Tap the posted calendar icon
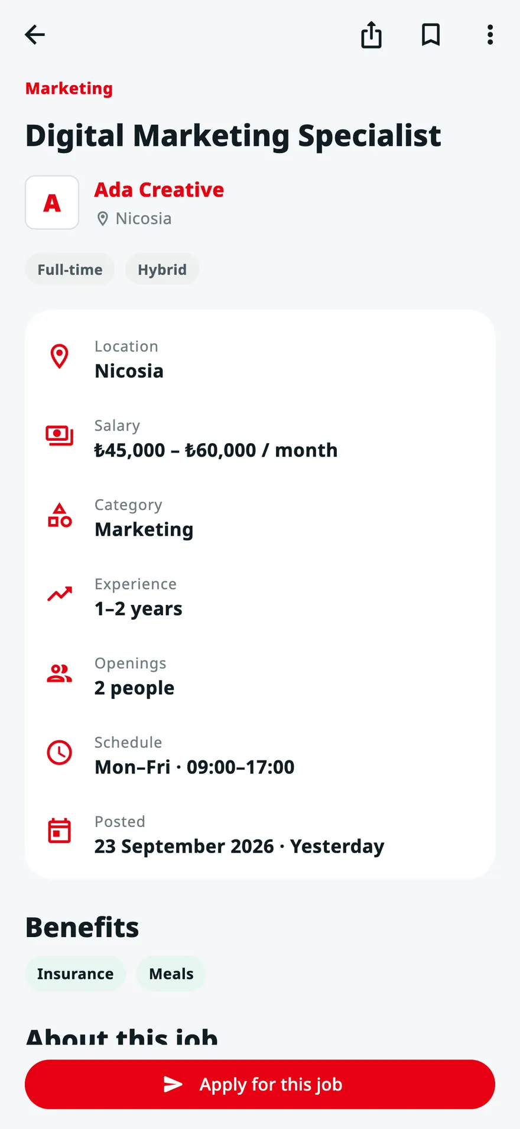 [60, 831]
